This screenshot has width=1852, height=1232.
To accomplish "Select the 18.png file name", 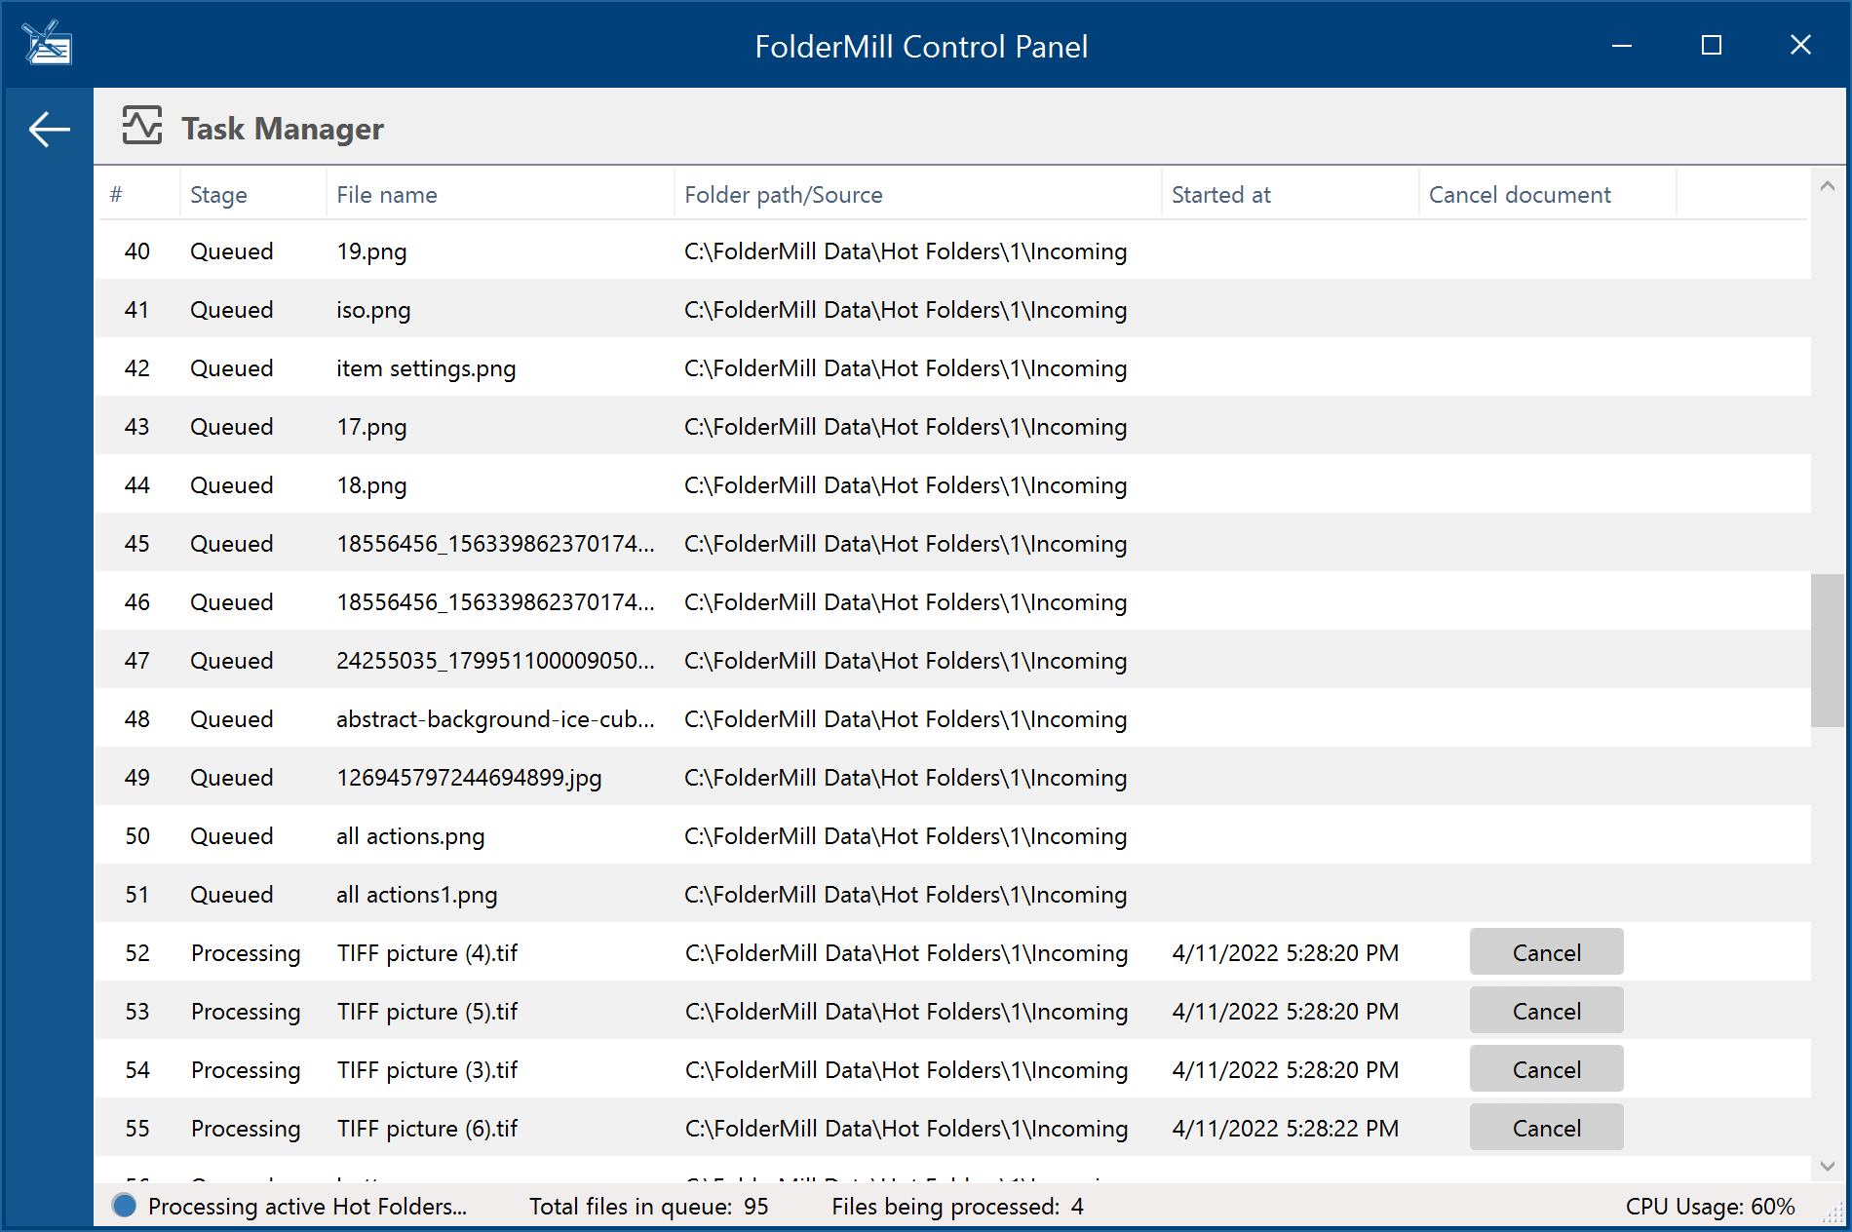I will pyautogui.click(x=371, y=485).
